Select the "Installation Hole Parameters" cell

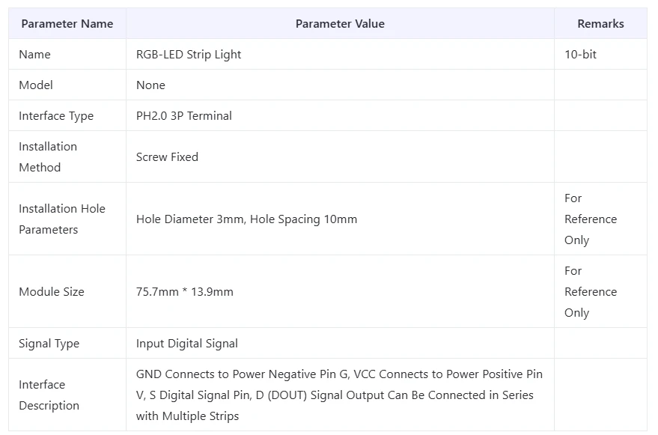tap(62, 219)
